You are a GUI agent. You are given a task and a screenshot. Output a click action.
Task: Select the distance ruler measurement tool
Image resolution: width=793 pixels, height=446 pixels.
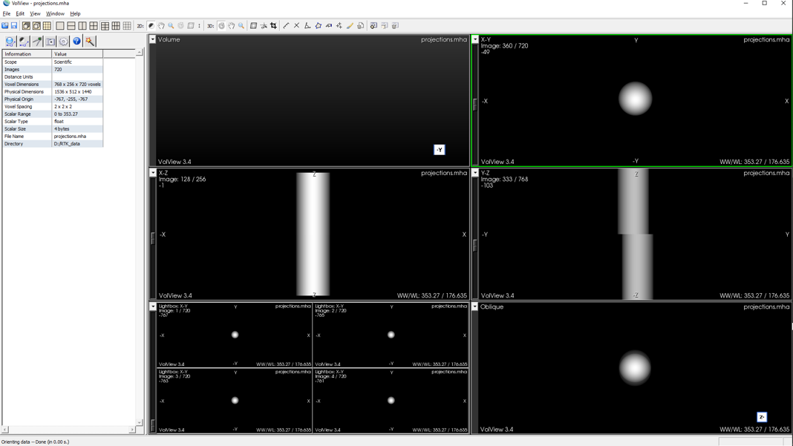pyautogui.click(x=287, y=26)
